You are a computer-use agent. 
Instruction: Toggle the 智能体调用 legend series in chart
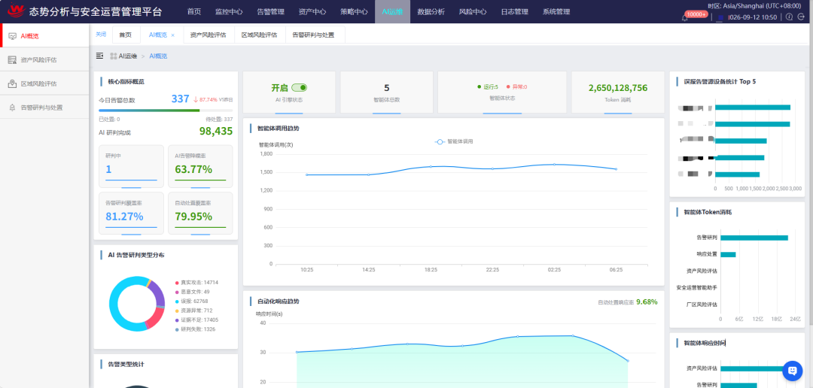tap(454, 141)
